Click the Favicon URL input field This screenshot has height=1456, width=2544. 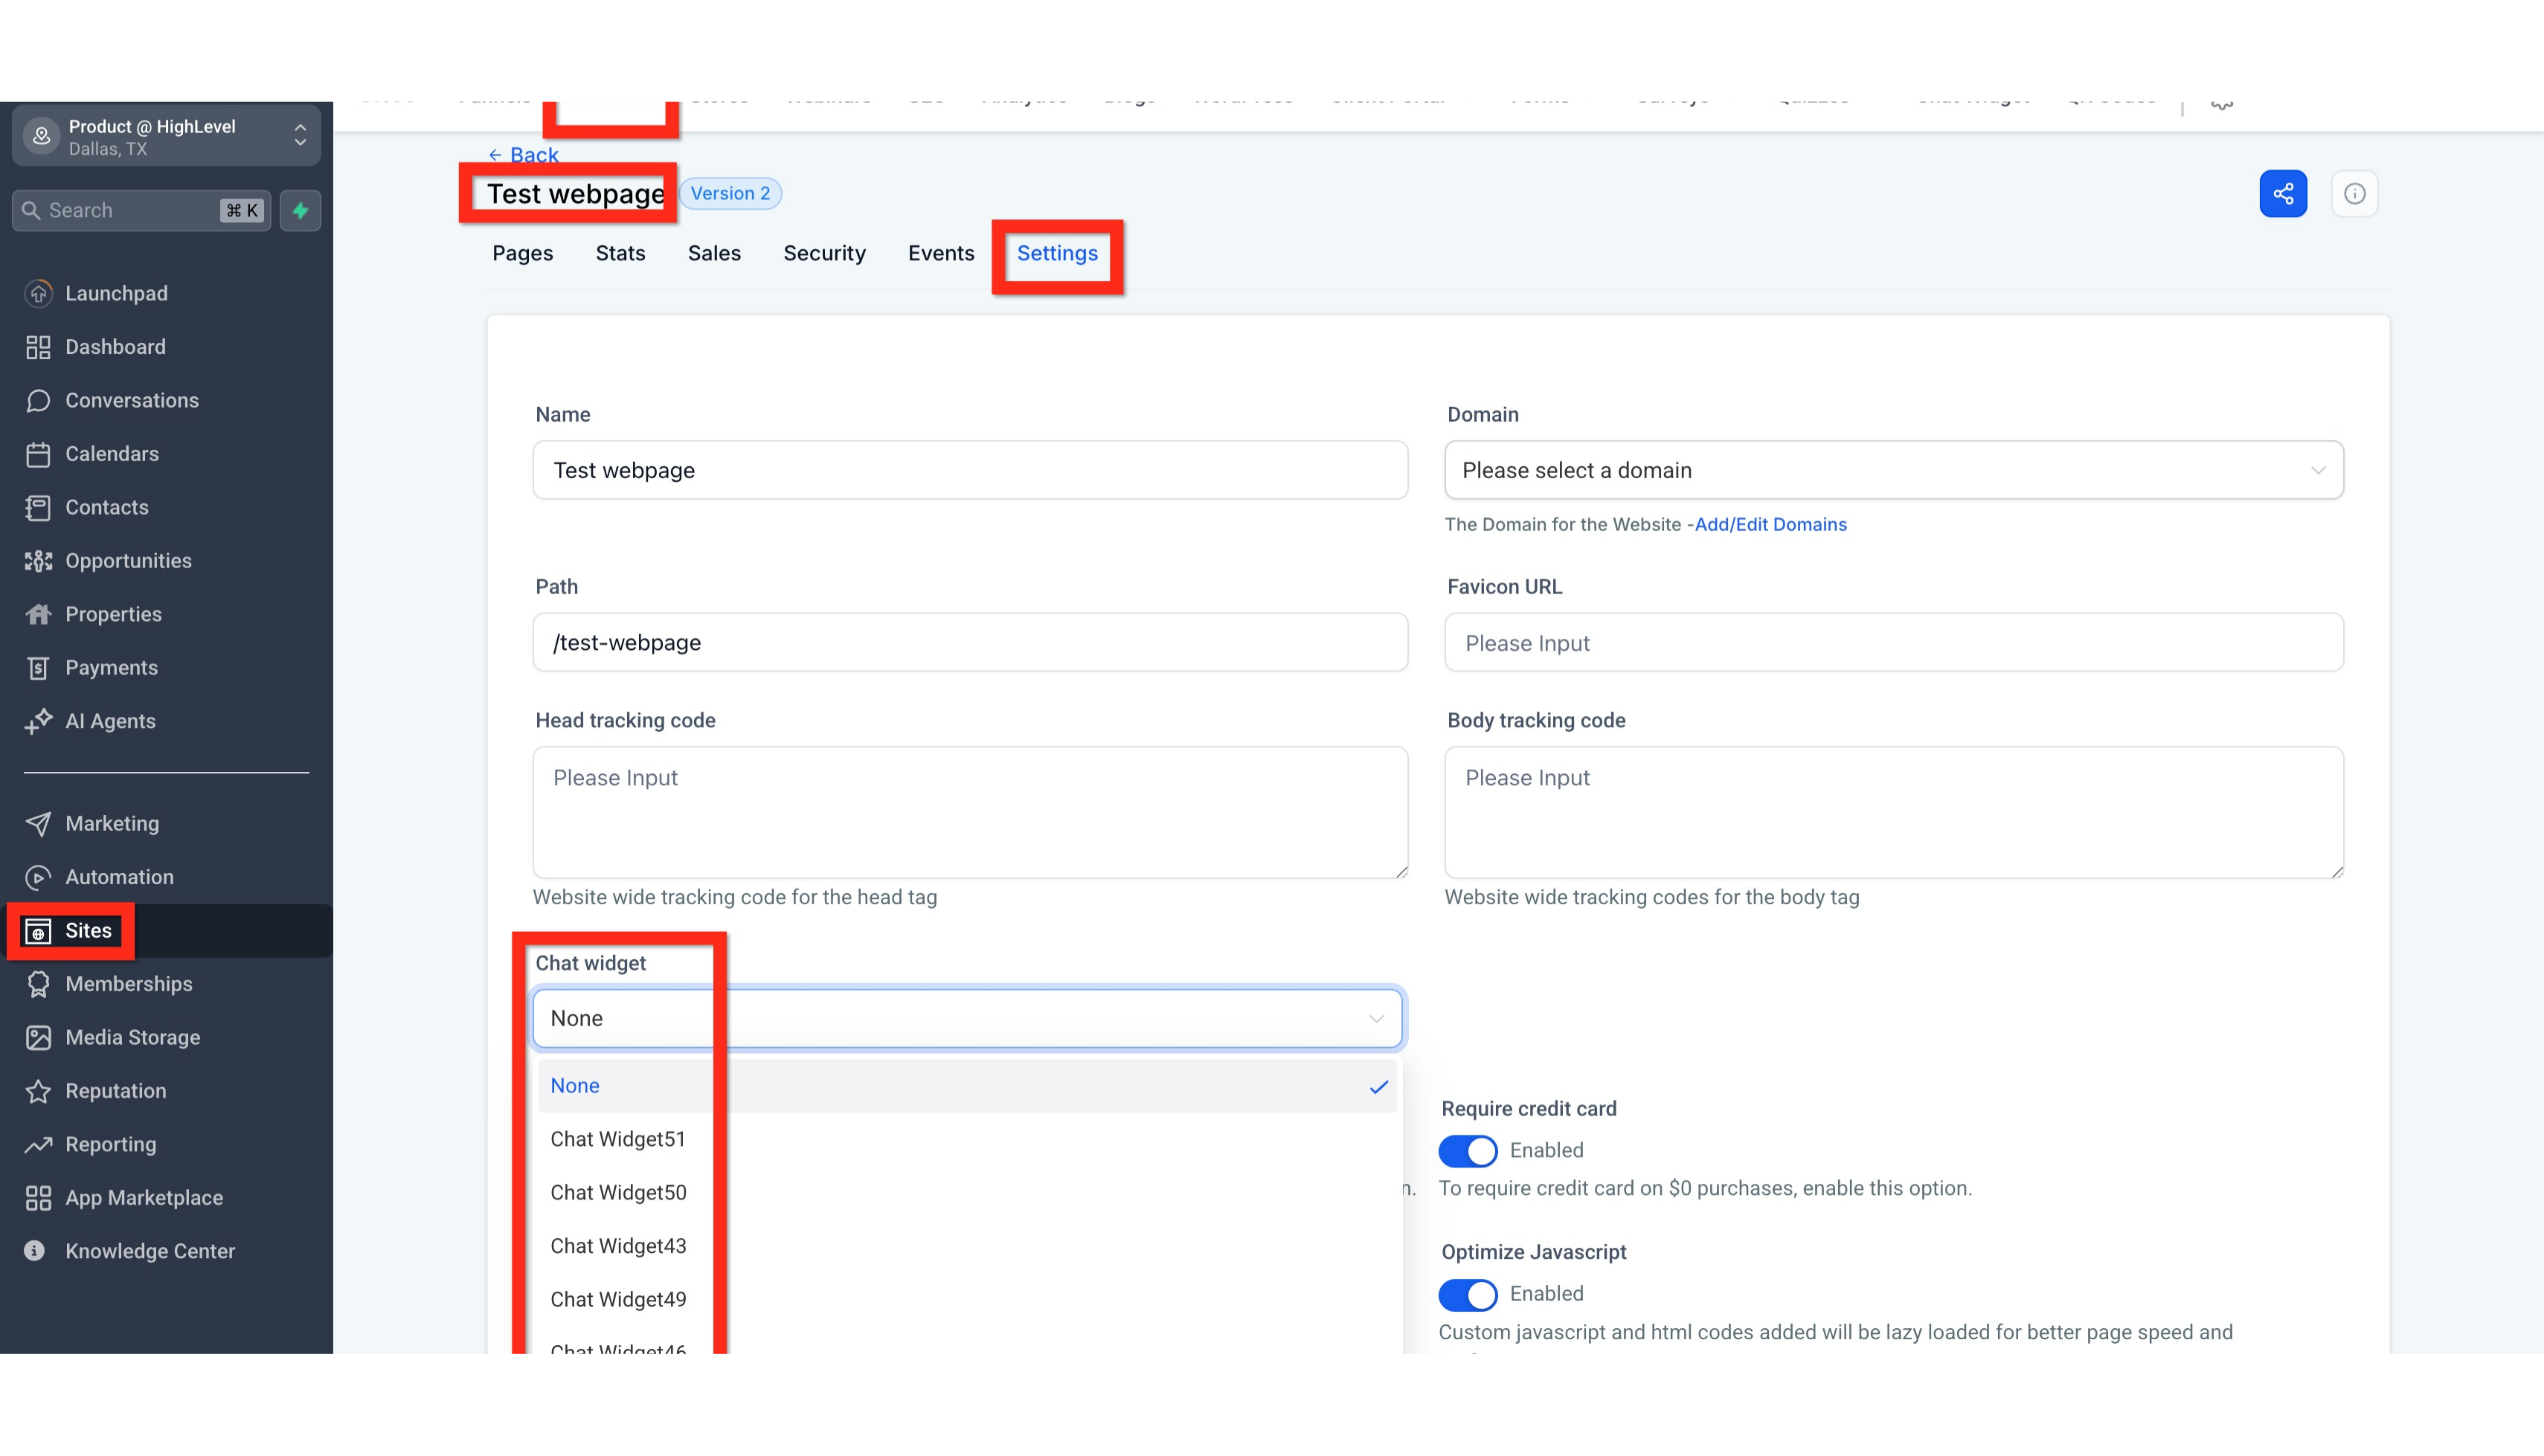[x=1893, y=643]
